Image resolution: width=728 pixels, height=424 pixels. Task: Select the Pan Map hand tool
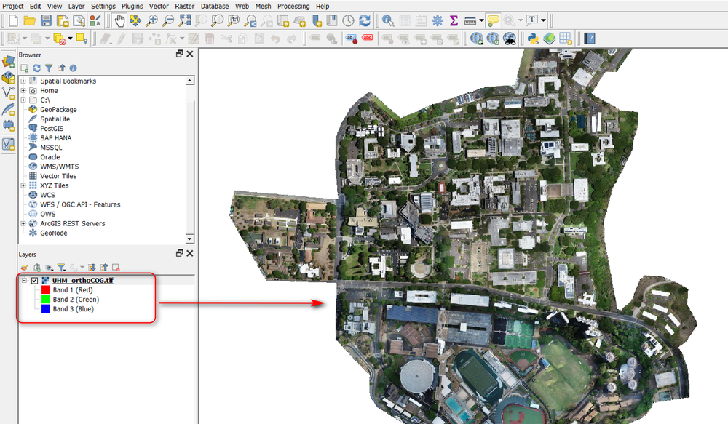click(120, 21)
